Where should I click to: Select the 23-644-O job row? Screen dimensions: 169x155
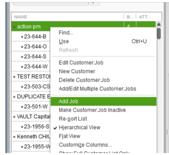[x=31, y=47]
